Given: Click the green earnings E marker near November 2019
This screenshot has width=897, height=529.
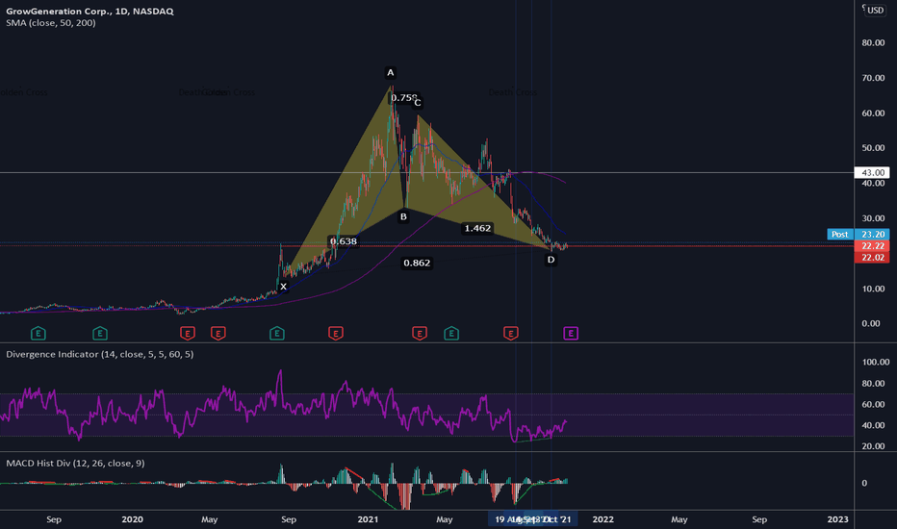Looking at the screenshot, I should click(x=99, y=333).
